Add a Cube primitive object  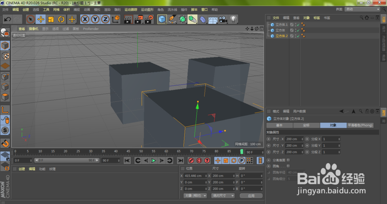[x=162, y=19]
